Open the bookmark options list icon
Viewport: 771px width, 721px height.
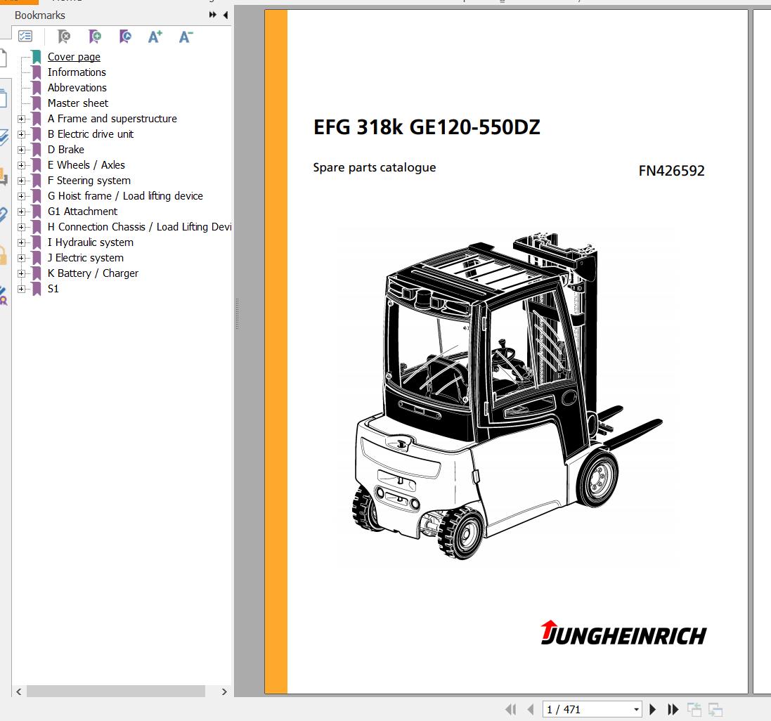click(25, 37)
